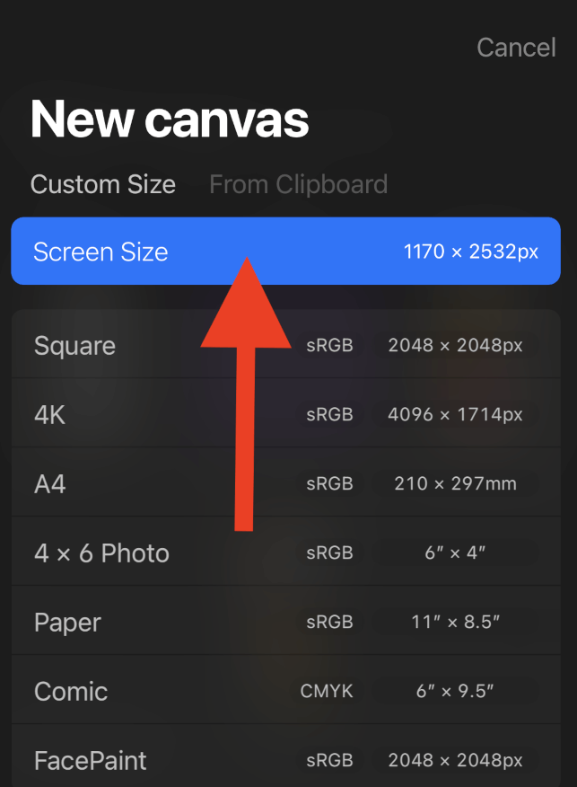Click sRGB label in the Square row
This screenshot has width=577, height=787.
[330, 345]
